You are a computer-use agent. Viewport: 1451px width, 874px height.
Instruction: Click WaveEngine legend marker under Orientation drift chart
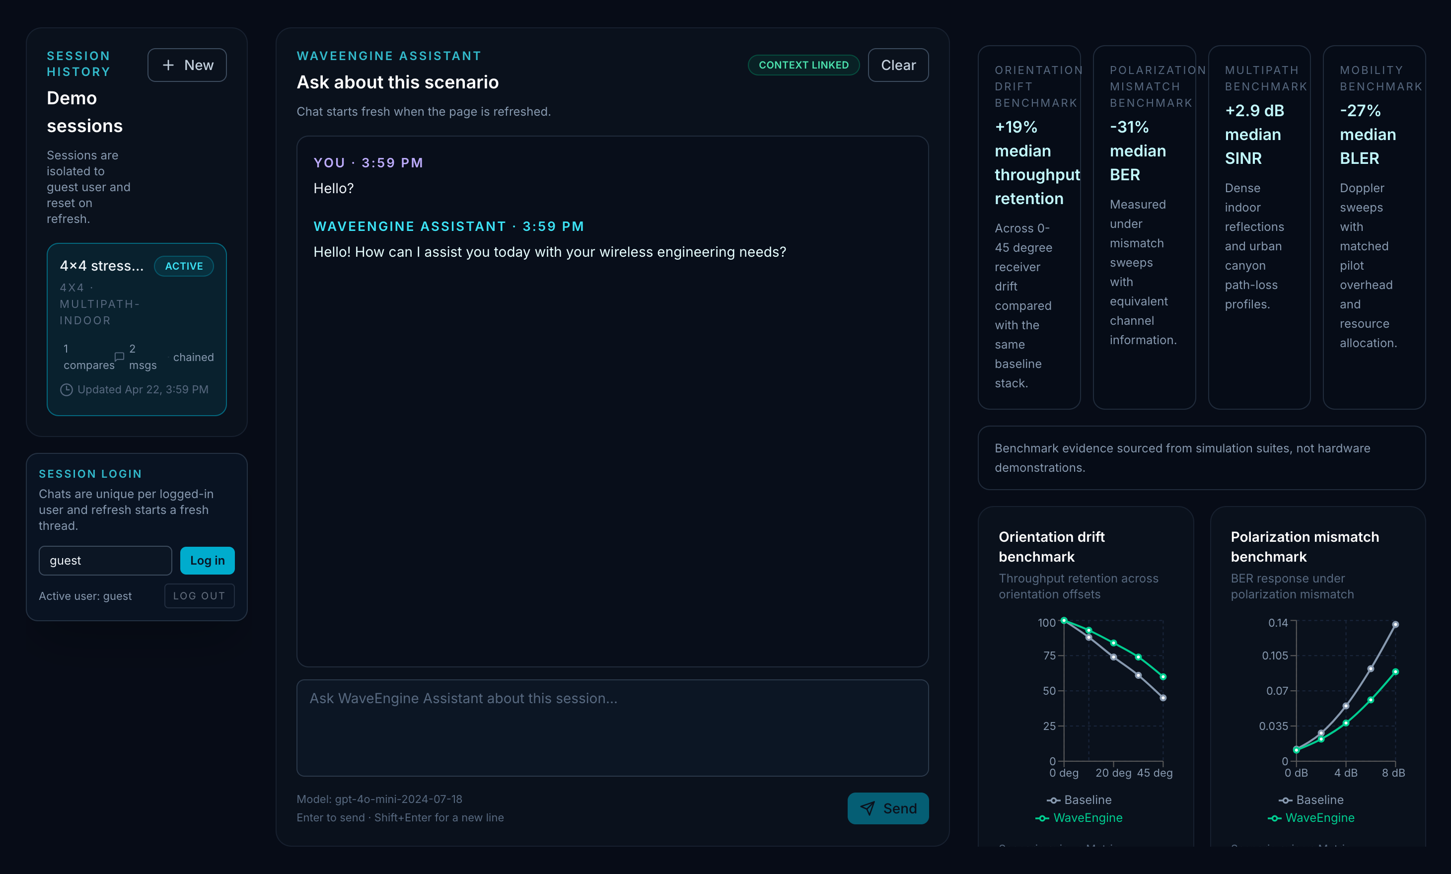tap(1042, 817)
